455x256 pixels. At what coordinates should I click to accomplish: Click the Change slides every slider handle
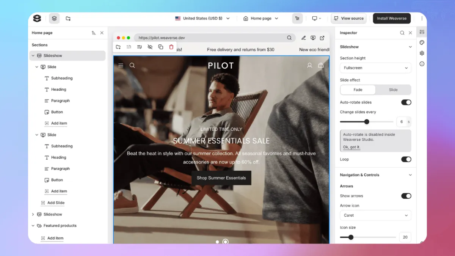367,122
